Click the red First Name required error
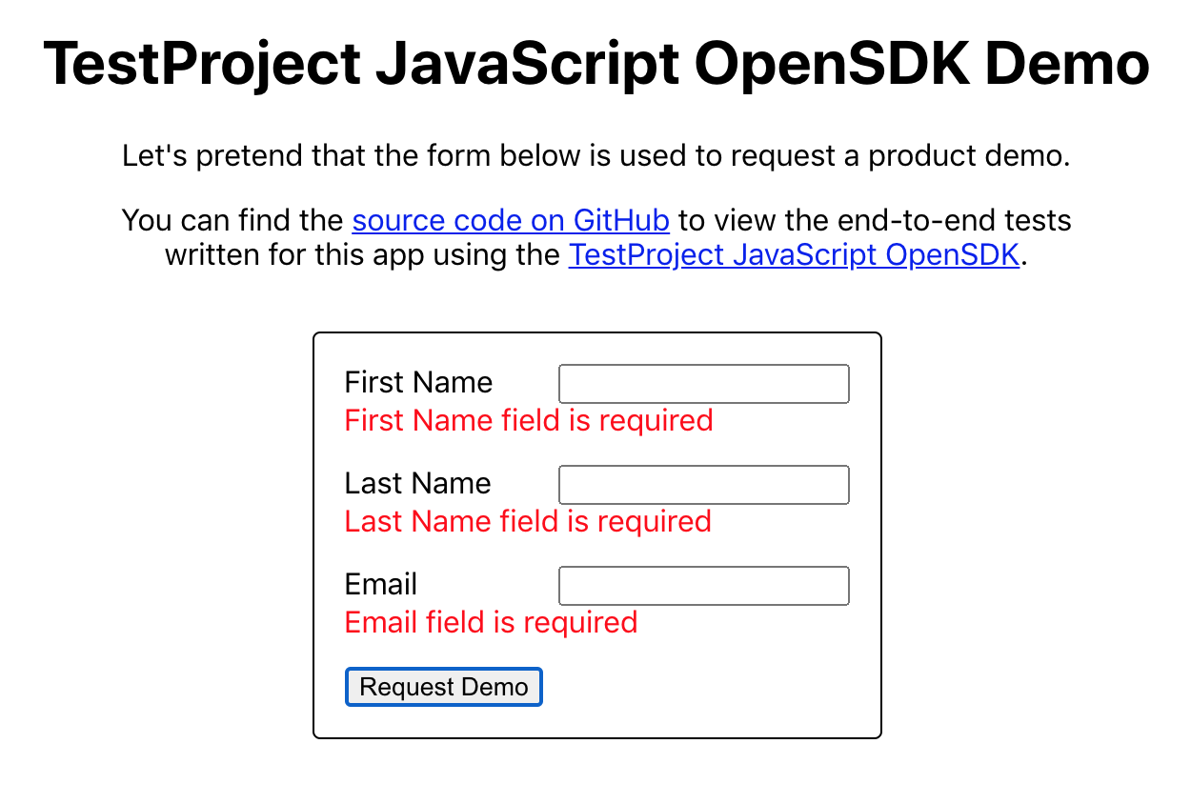The height and width of the screenshot is (804, 1191). 529,420
